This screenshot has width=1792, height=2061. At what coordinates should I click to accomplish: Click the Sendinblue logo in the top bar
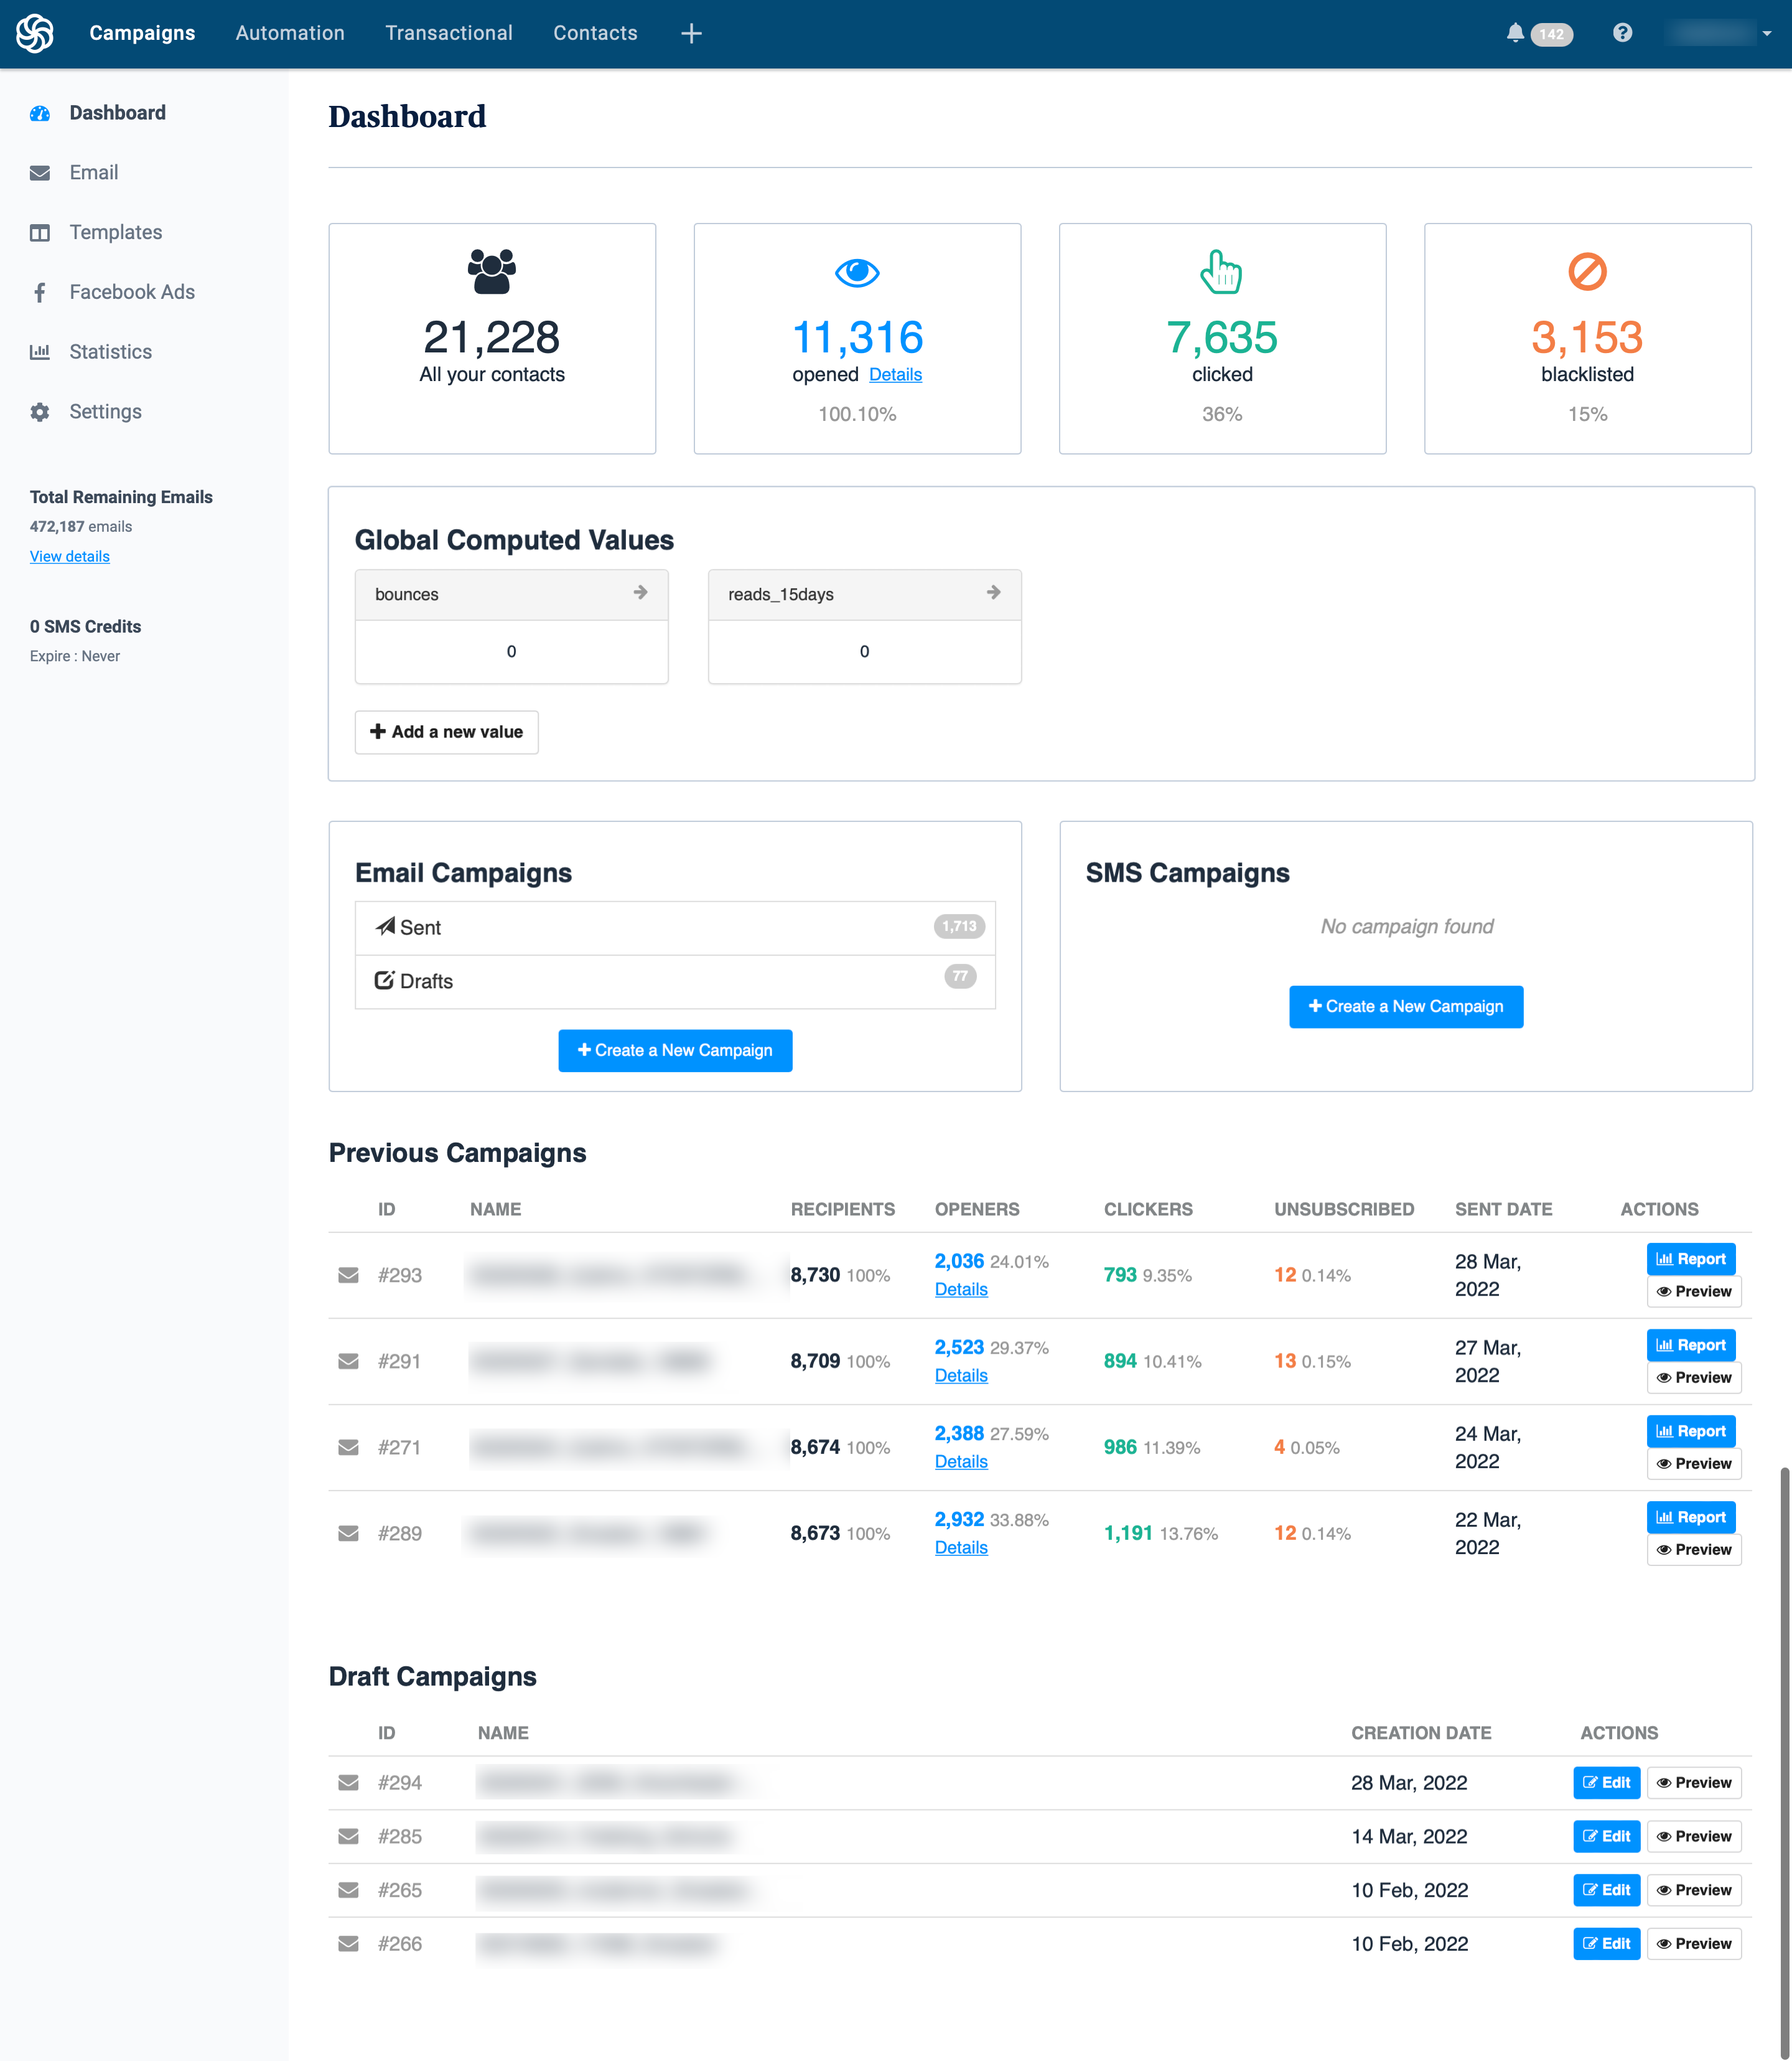[34, 33]
